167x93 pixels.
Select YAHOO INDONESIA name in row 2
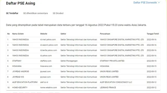pos(20,45)
